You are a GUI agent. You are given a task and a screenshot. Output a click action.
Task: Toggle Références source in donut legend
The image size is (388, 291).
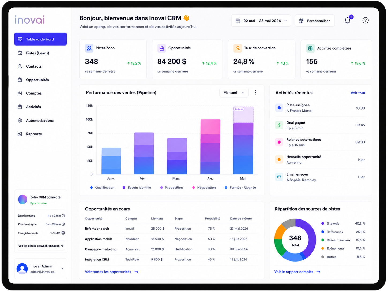click(x=332, y=232)
